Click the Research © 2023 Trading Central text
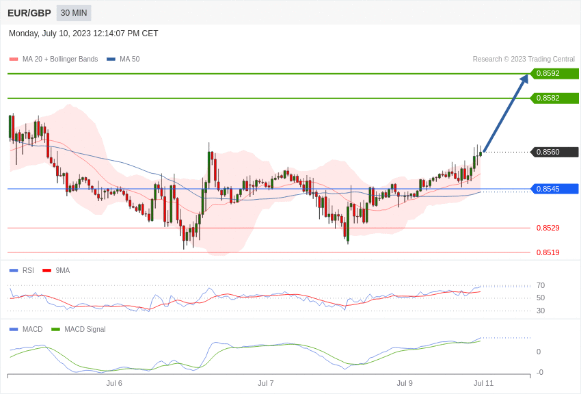The height and width of the screenshot is (394, 581). (x=524, y=60)
